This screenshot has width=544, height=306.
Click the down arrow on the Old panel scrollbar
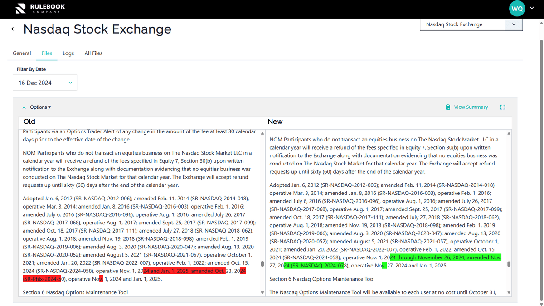click(262, 292)
